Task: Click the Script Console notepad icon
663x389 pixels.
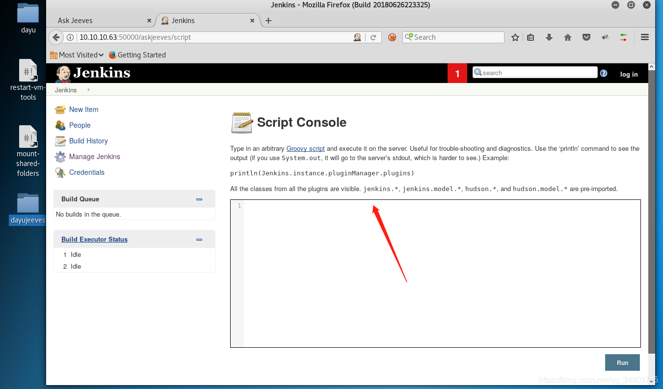Action: (242, 123)
